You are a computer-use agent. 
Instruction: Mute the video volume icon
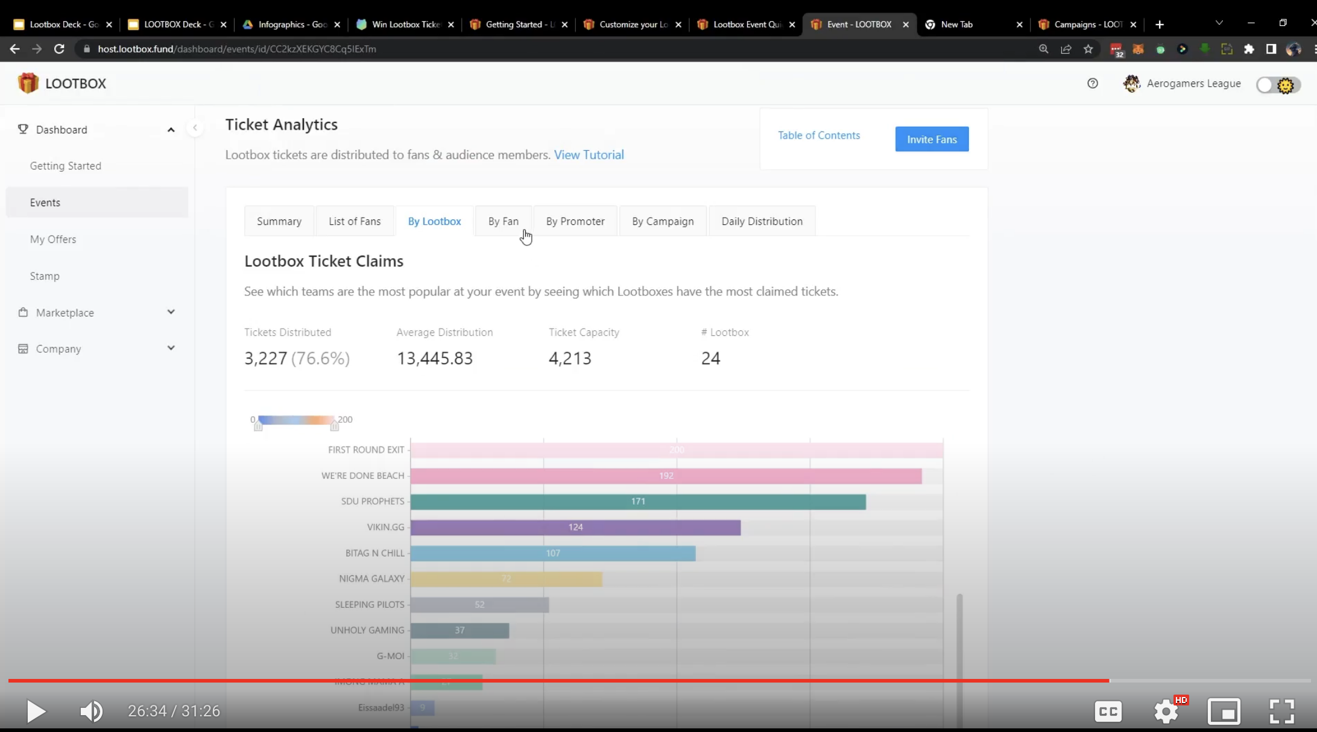(91, 711)
